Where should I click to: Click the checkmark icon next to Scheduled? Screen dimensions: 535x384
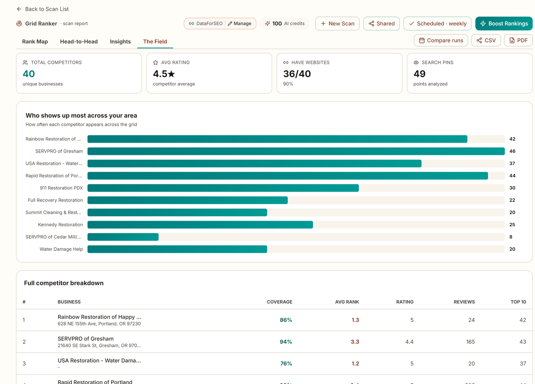(412, 24)
